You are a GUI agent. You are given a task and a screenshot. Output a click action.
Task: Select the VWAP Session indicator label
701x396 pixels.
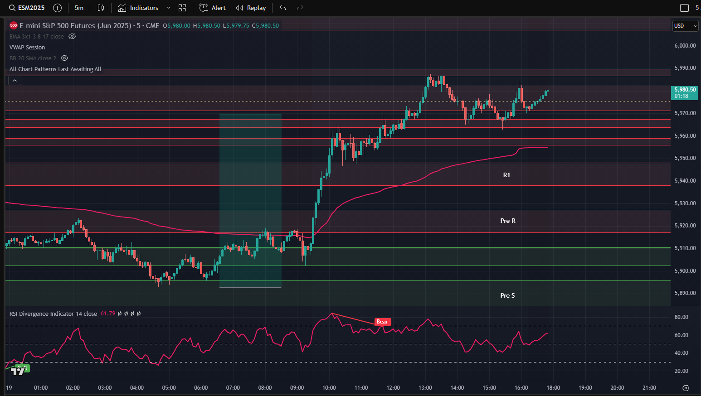27,47
